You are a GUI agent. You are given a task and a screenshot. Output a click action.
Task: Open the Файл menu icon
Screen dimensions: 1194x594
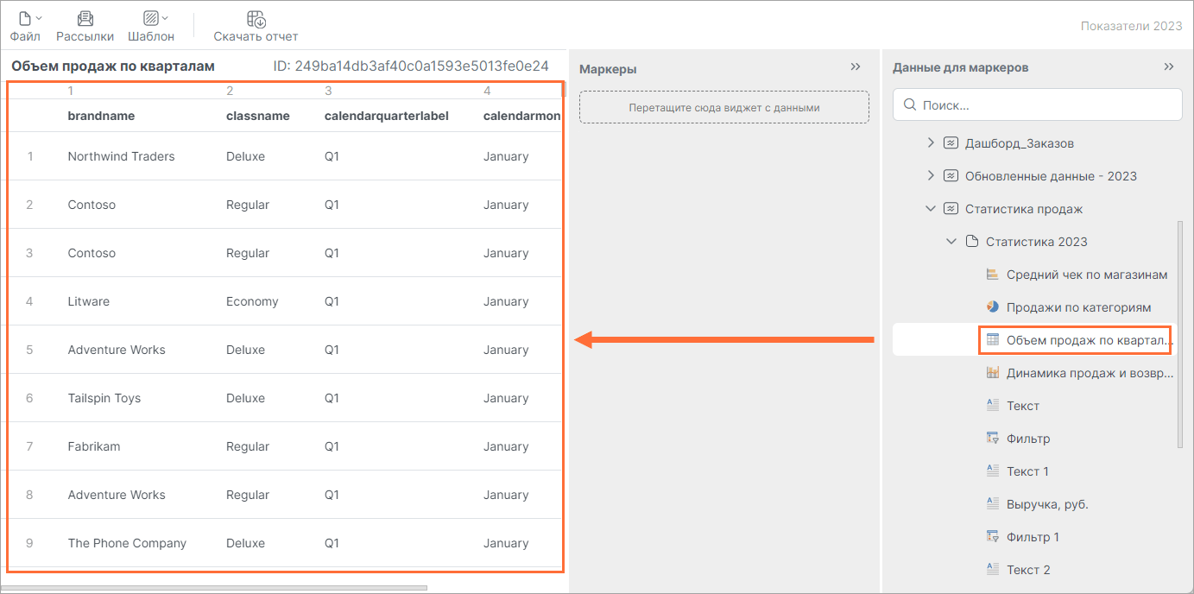click(25, 18)
